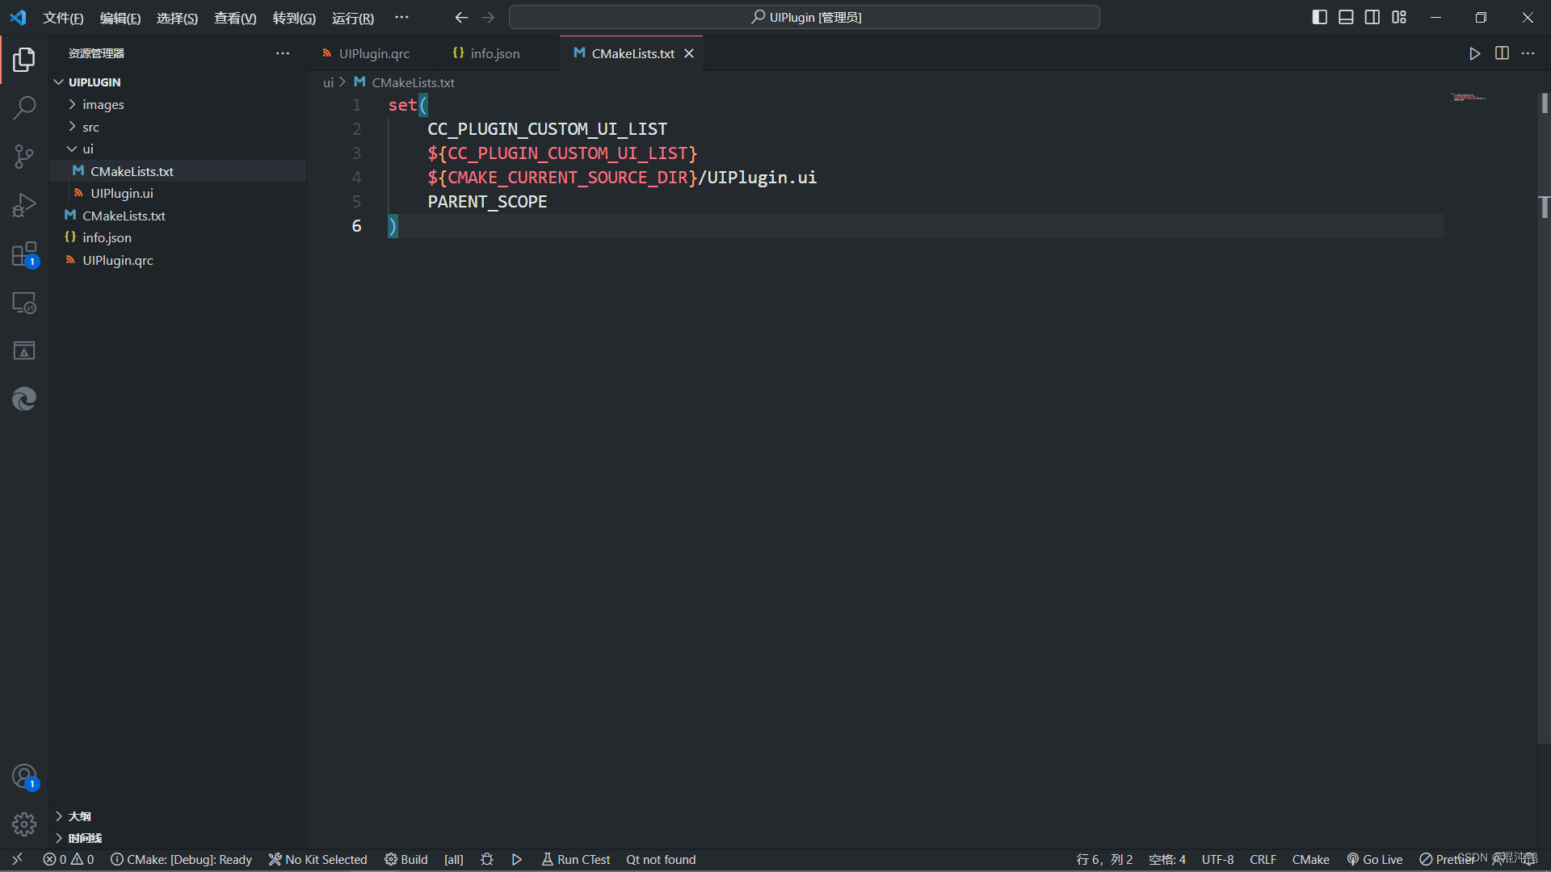Image resolution: width=1551 pixels, height=872 pixels.
Task: Click the CMake status bar icon
Action: (1307, 858)
